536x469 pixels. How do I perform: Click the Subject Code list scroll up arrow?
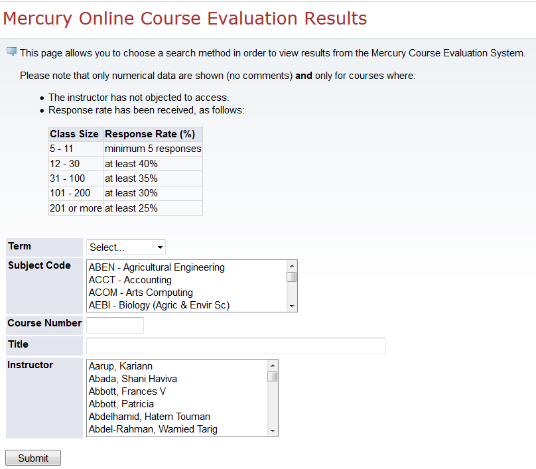292,266
